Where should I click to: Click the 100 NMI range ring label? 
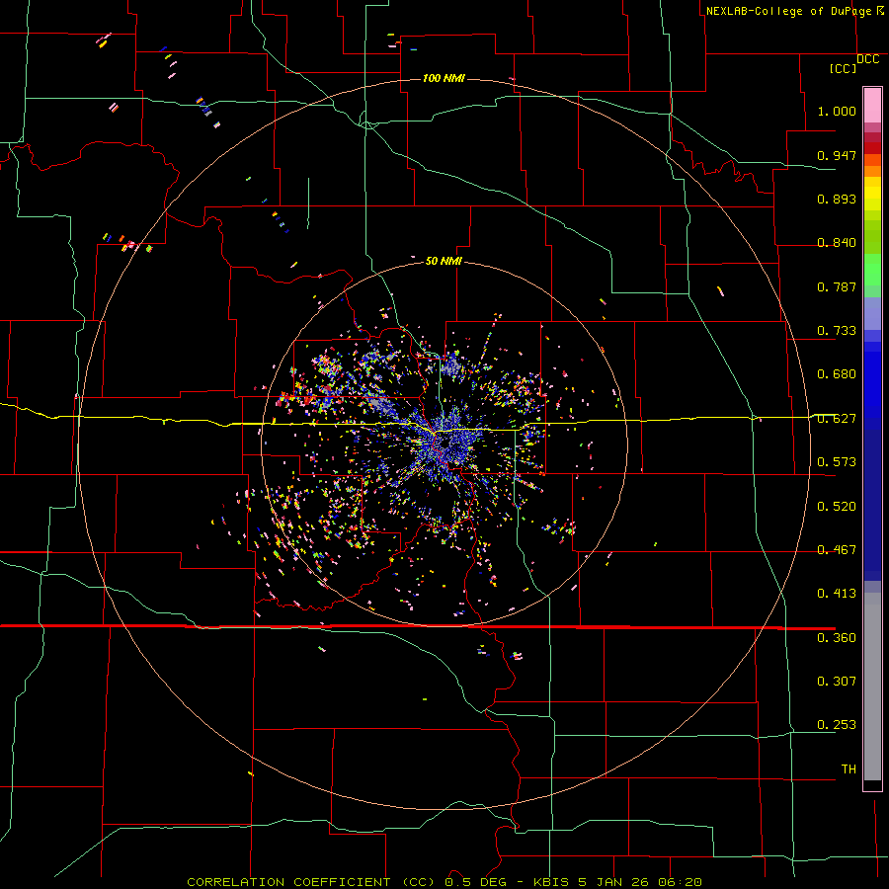pos(444,78)
